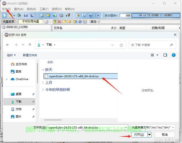The image size is (182, 143).
Task: Expand the address bar history dropdown
Action: (112, 45)
